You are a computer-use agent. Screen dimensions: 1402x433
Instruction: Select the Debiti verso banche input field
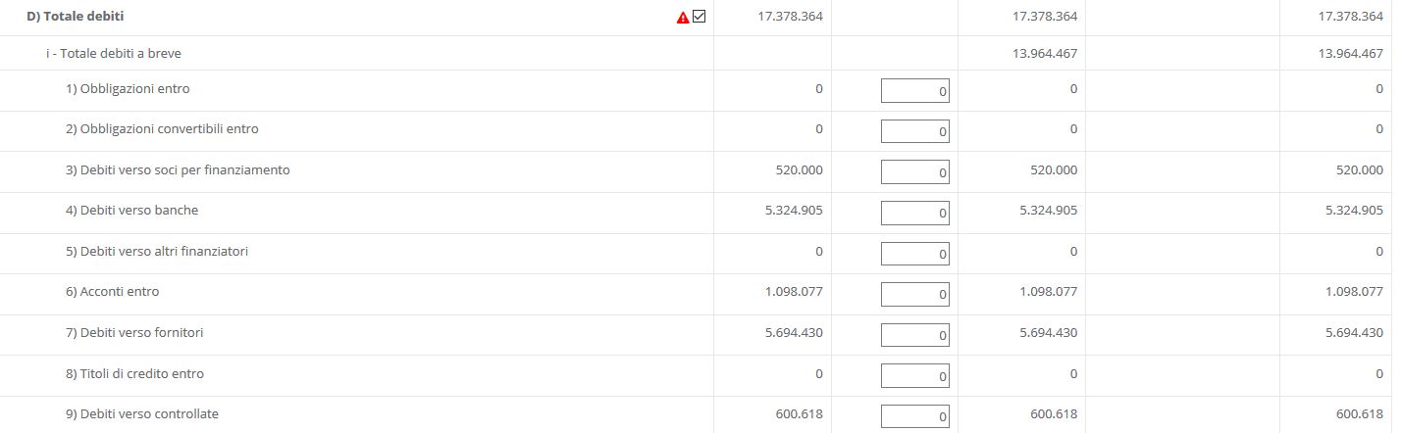(914, 212)
